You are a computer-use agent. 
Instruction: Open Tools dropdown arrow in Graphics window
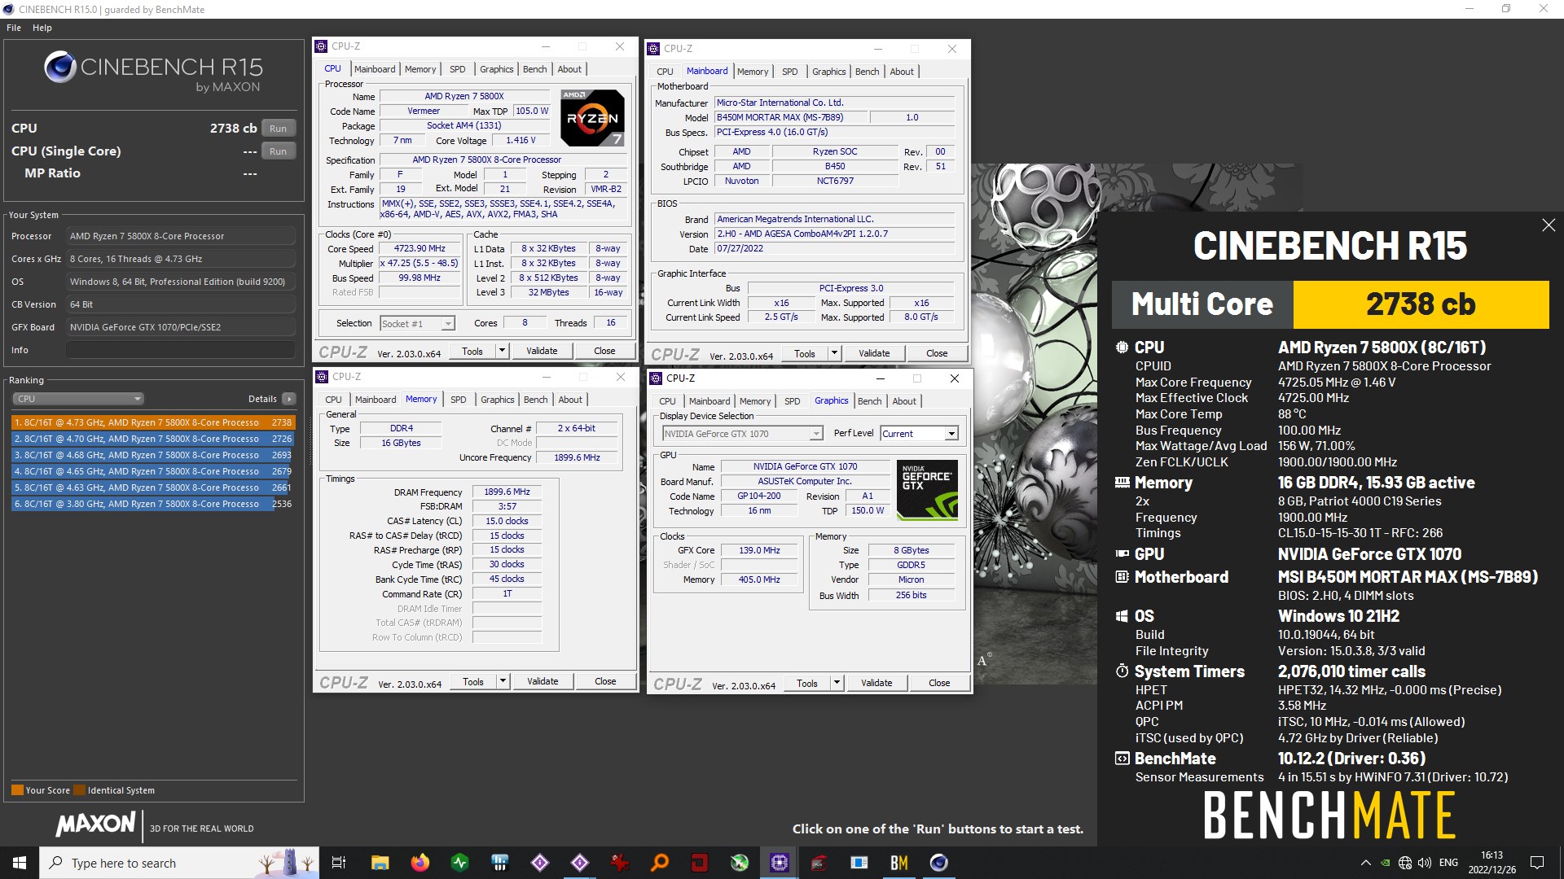pos(837,683)
